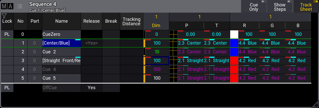Toggle Show Steps mode
Screen dimensions: 319x108
click(x=280, y=6)
